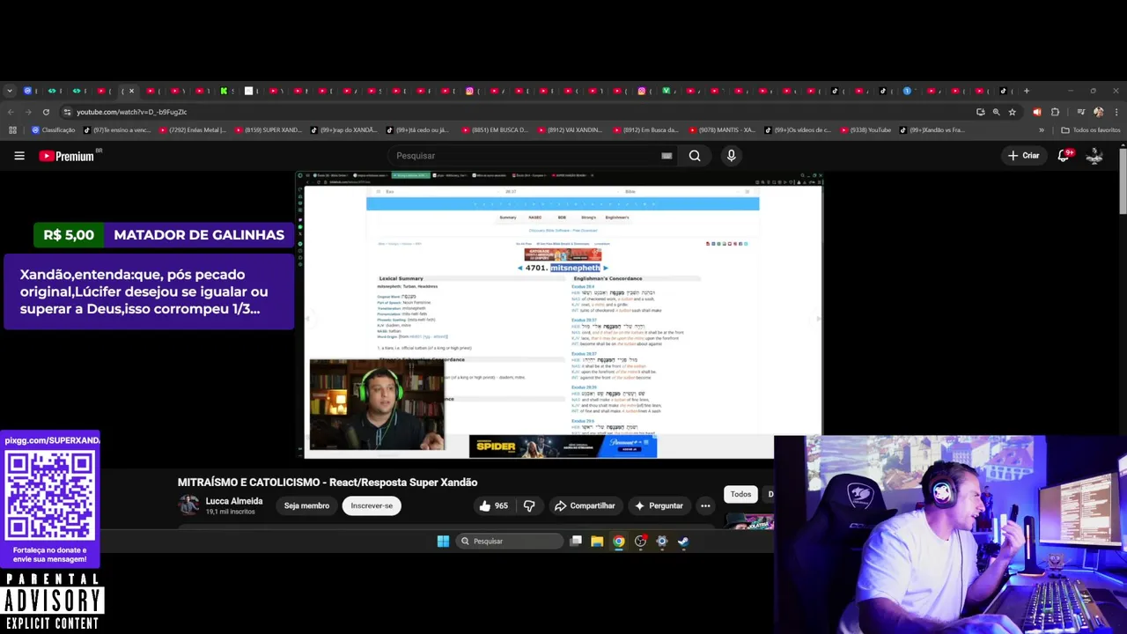Click the Perguntar button

(x=659, y=506)
